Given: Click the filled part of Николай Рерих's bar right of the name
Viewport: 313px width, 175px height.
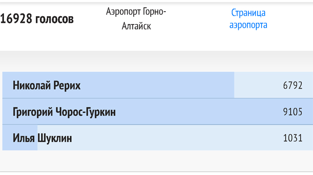Looking at the screenshot, I should (x=158, y=85).
